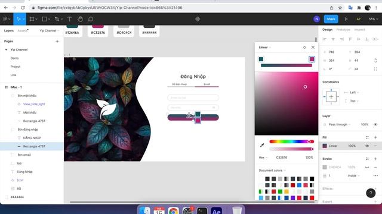Screen dimensions: 382x214
Task: Open advanced stroke options ellipsis
Action: 375,176
